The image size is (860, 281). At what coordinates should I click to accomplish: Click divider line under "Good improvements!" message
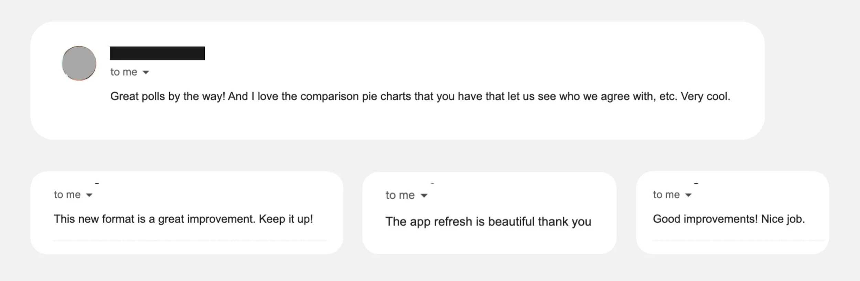[x=738, y=241]
